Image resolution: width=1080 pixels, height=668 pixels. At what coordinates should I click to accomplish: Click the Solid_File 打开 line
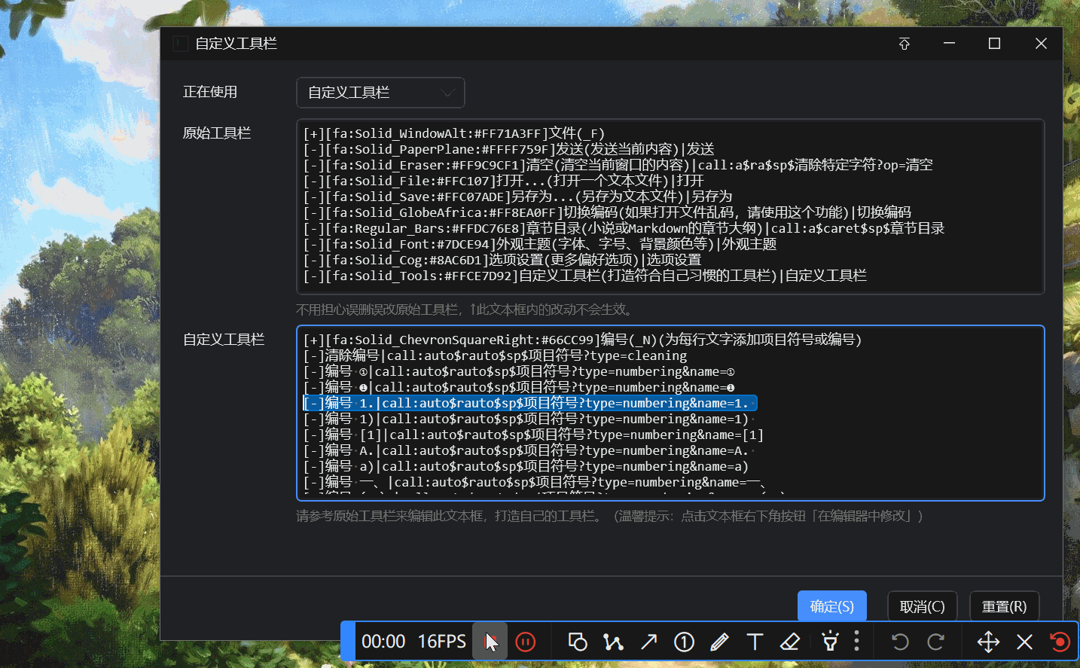tap(503, 181)
